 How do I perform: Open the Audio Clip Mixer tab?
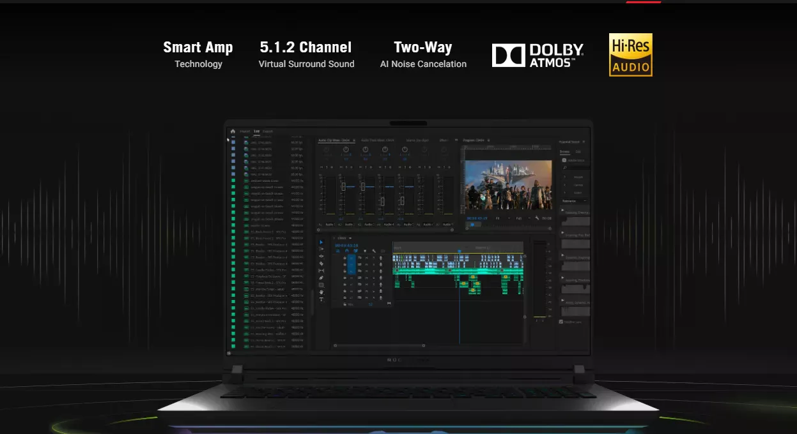(335, 140)
